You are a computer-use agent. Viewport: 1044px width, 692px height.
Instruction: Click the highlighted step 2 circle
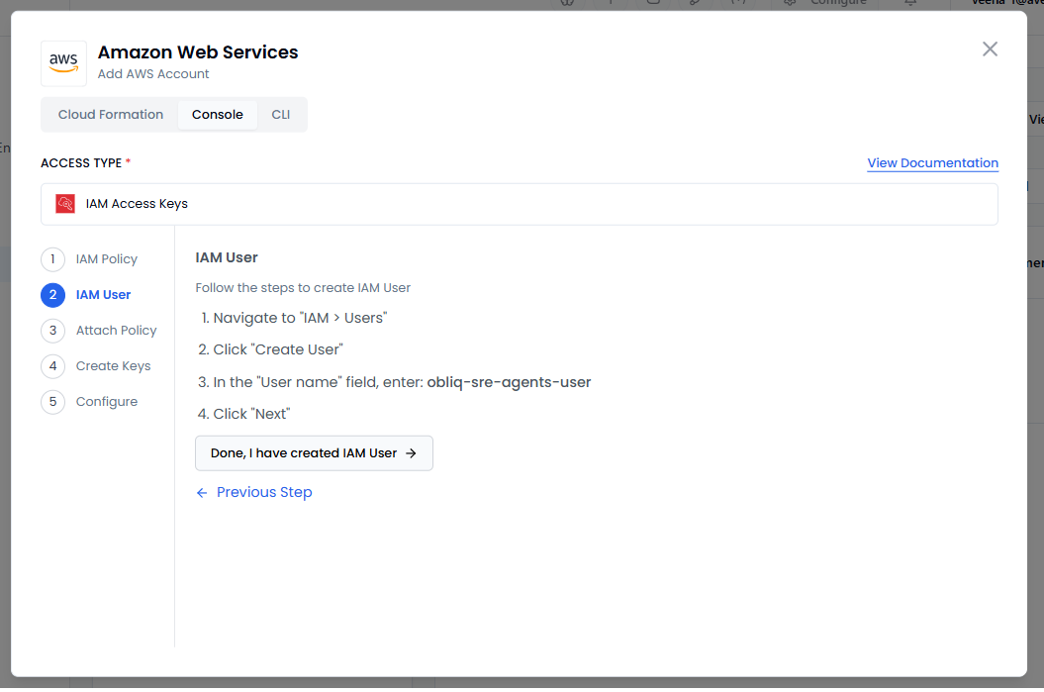52,295
